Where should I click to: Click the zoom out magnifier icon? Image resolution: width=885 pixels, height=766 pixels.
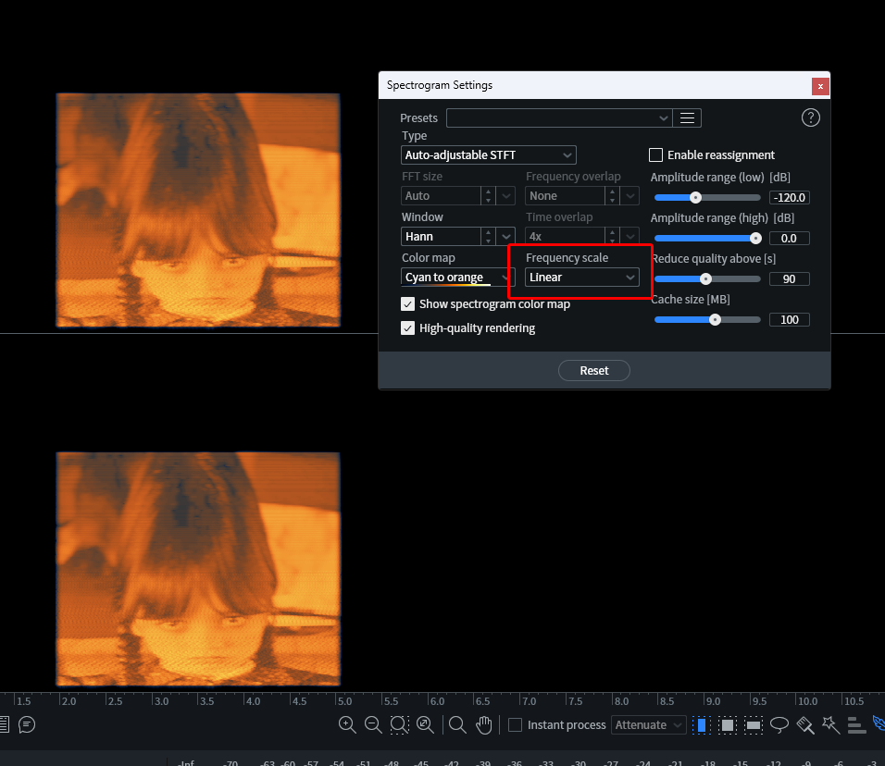pyautogui.click(x=373, y=725)
